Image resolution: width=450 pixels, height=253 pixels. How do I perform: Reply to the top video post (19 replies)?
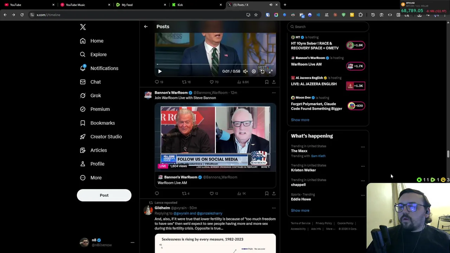tap(159, 82)
